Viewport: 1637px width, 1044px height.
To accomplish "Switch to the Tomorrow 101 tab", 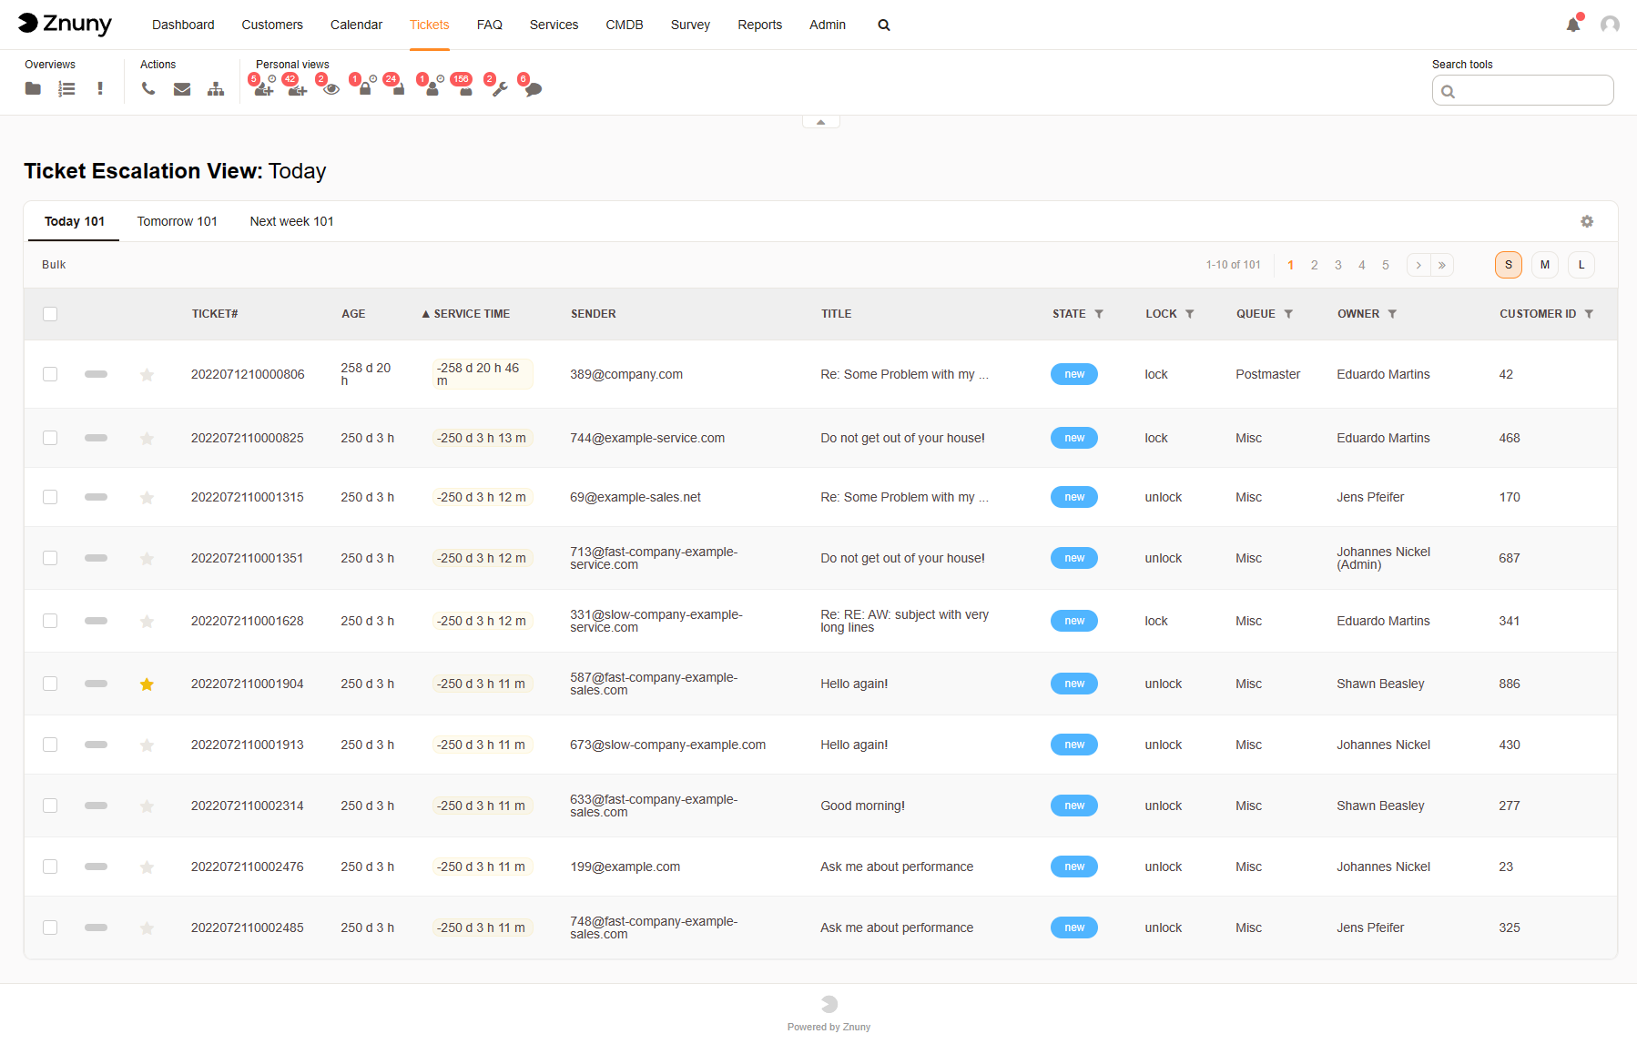I will (x=177, y=221).
